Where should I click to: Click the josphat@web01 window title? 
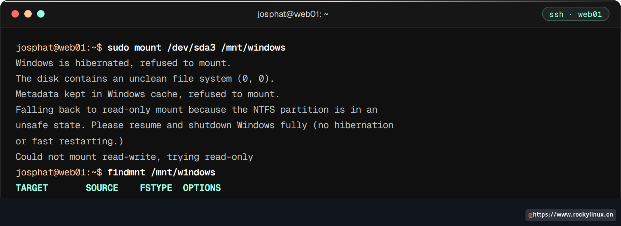coord(293,14)
